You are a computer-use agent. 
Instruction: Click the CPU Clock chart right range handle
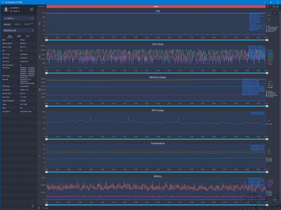pyautogui.click(x=267, y=73)
